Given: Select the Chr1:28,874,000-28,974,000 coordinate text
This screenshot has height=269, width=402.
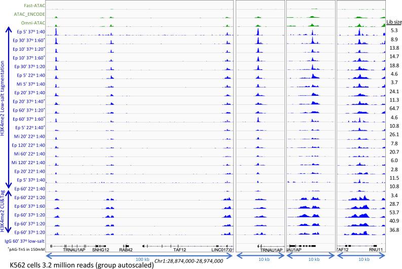Looking at the screenshot, I should [x=189, y=261].
